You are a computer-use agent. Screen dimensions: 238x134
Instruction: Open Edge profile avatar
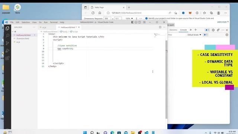click(218, 13)
